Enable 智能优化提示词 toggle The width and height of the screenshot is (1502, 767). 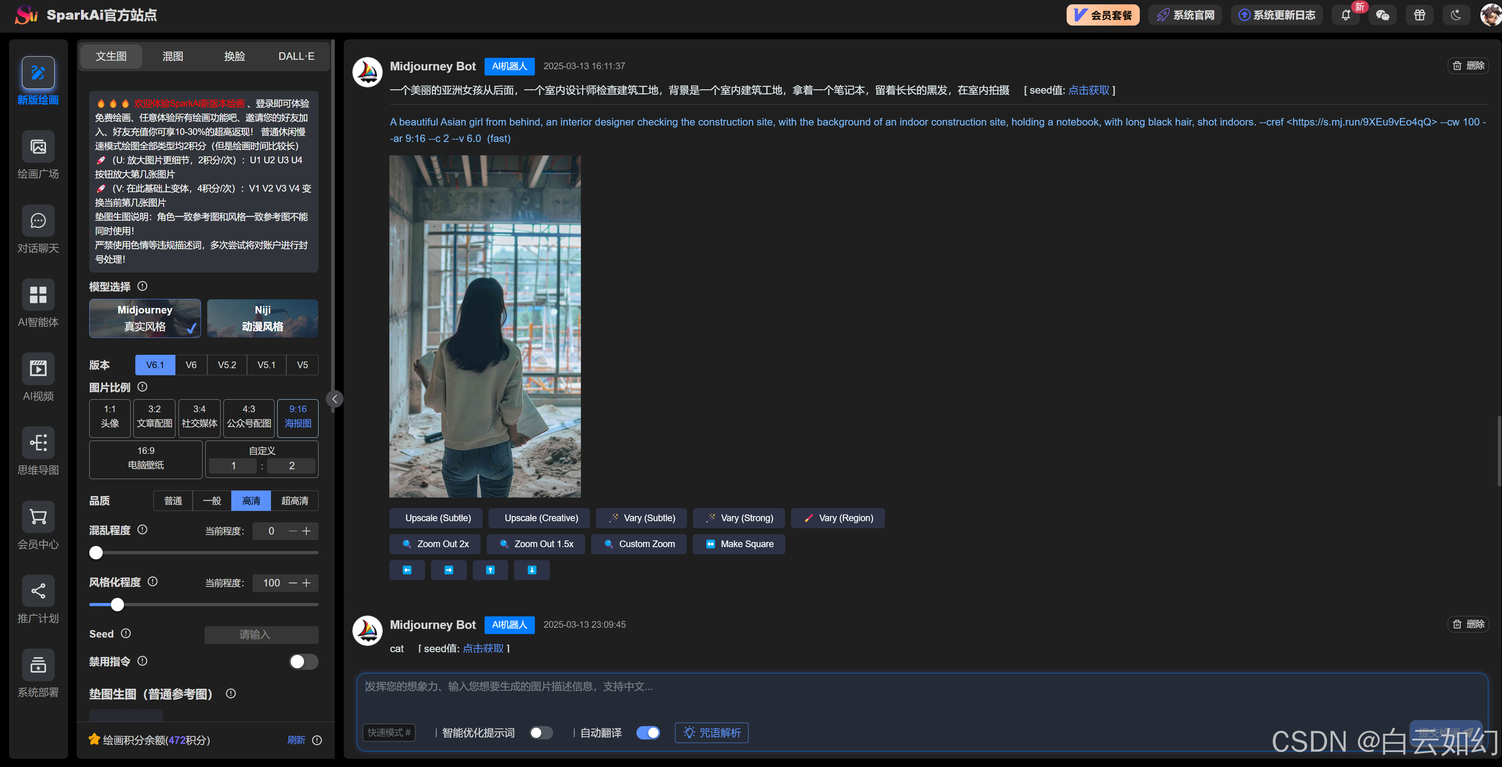[540, 733]
